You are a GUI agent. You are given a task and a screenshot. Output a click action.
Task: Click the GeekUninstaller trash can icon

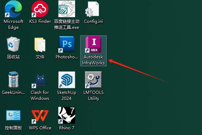tap(13, 80)
